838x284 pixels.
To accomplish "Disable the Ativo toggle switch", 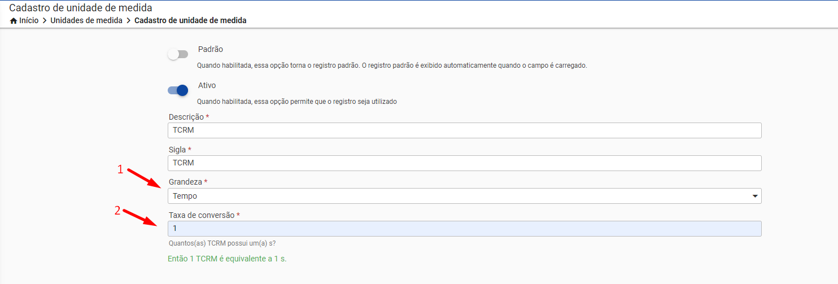I will pos(178,90).
